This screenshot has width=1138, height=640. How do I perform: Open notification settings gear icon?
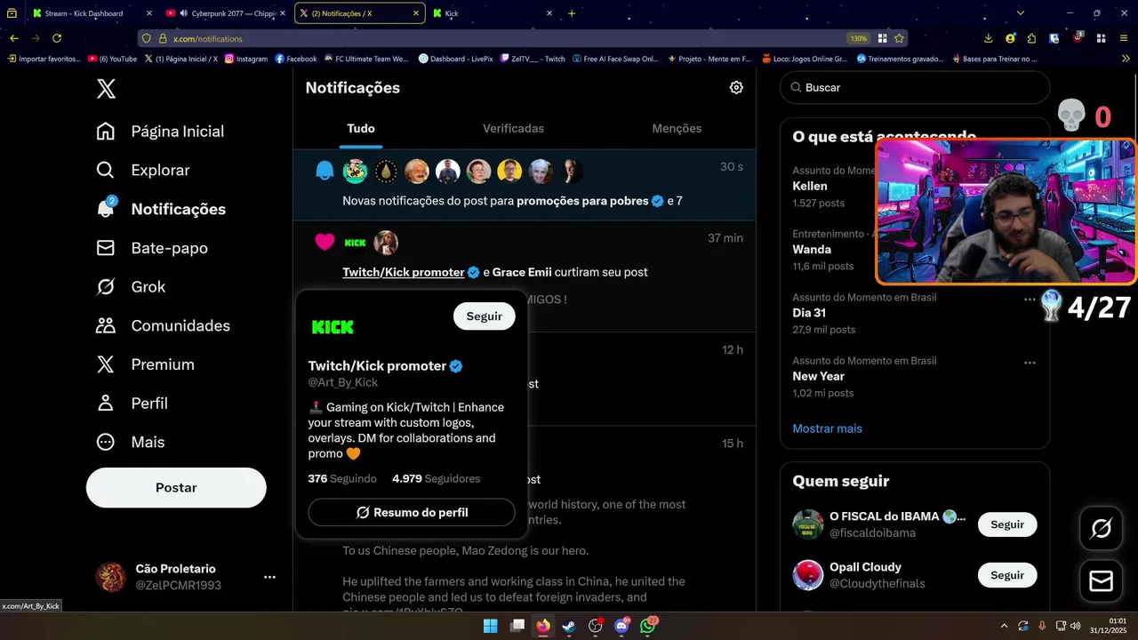(x=736, y=88)
